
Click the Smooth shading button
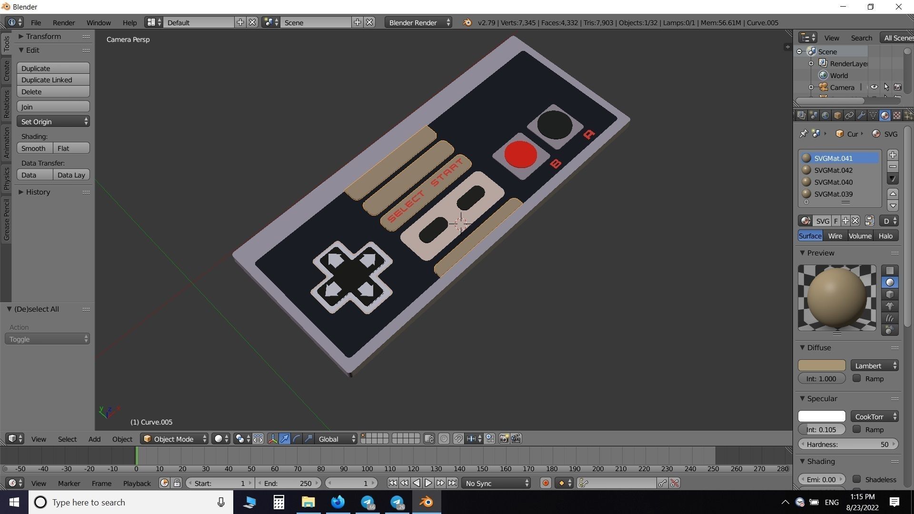[35, 148]
